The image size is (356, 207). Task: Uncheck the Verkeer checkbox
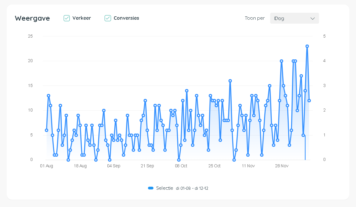[66, 18]
